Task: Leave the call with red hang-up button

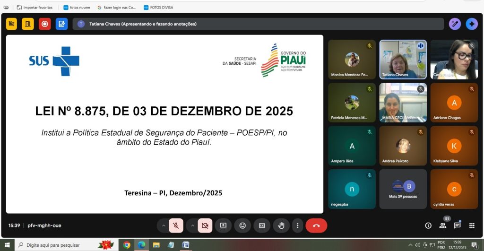Action: pyautogui.click(x=316, y=225)
